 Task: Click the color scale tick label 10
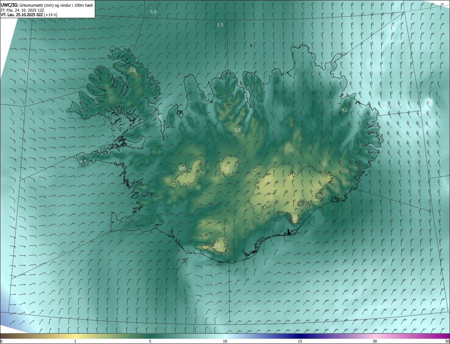click(225, 342)
